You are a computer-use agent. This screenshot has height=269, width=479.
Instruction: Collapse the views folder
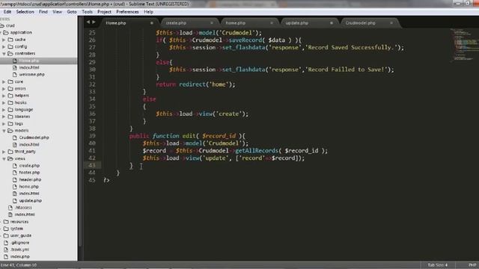pyautogui.click(x=4, y=158)
